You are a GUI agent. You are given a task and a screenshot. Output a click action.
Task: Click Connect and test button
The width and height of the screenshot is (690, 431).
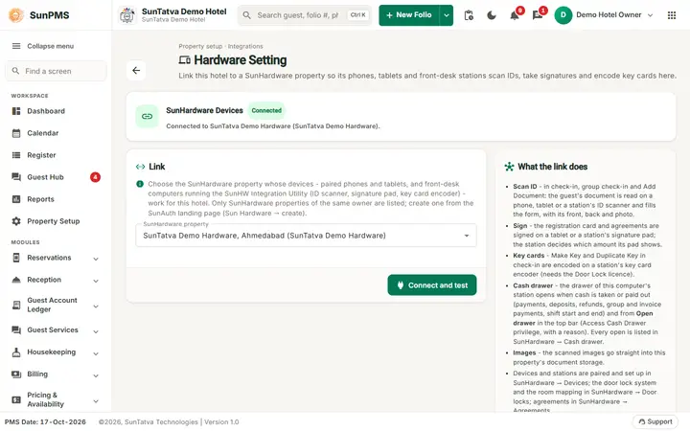pyautogui.click(x=432, y=285)
